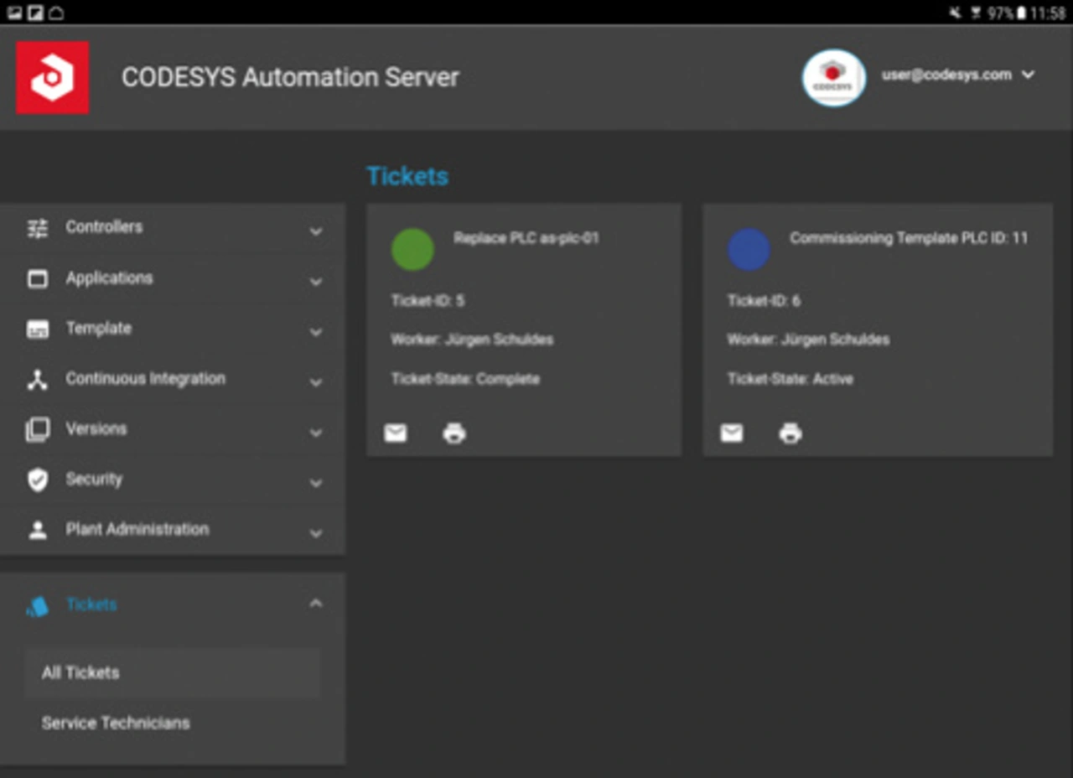Open the Plant Administration menu item
This screenshot has height=778, width=1073.
(172, 530)
